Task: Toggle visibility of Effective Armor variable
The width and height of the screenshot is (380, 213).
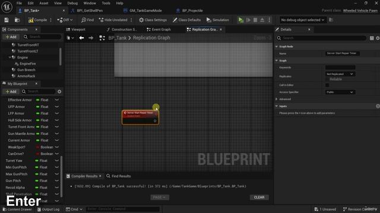Action: pyautogui.click(x=57, y=100)
